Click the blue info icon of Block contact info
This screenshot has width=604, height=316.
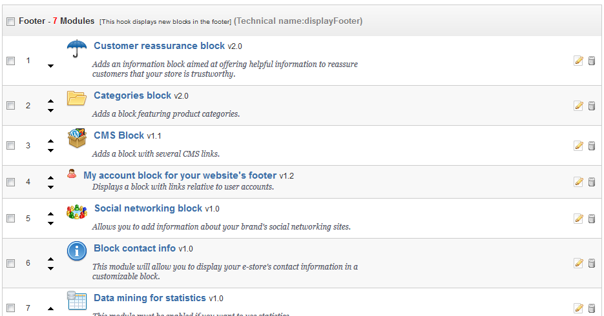tap(77, 251)
